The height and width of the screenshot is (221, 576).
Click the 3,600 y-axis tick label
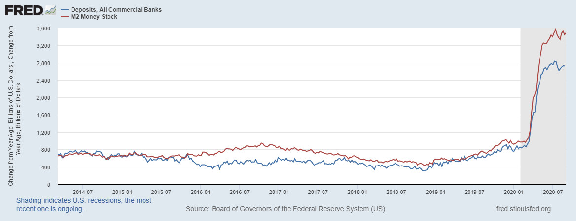pyautogui.click(x=44, y=28)
